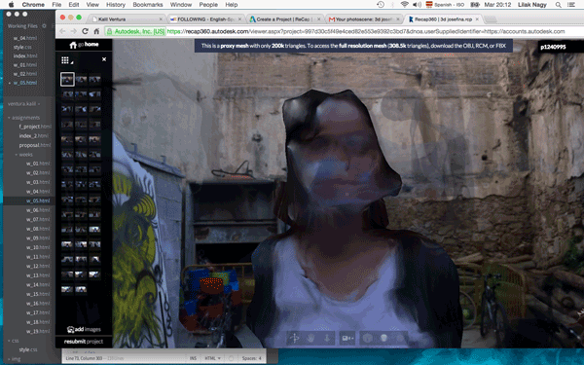Open index.html in Working Files
Image resolution: width=584 pixels, height=365 pixels.
pyautogui.click(x=25, y=55)
